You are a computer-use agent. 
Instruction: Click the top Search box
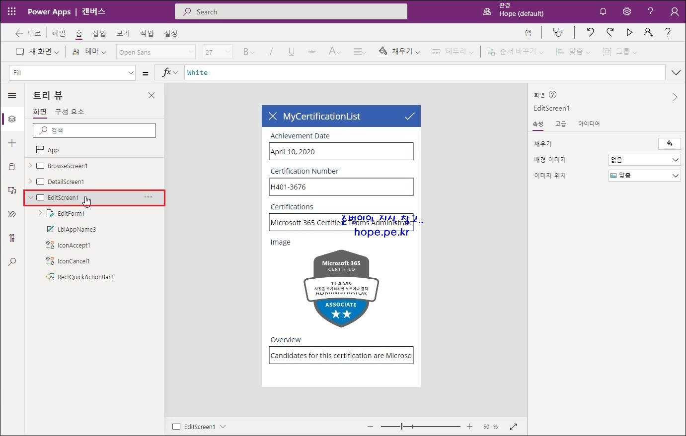tap(291, 11)
